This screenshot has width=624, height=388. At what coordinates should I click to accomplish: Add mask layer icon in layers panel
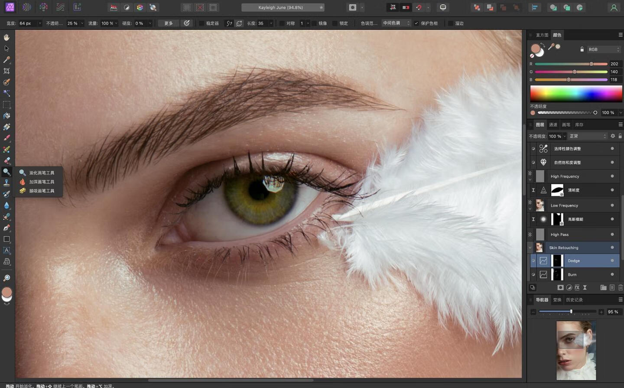tap(560, 287)
